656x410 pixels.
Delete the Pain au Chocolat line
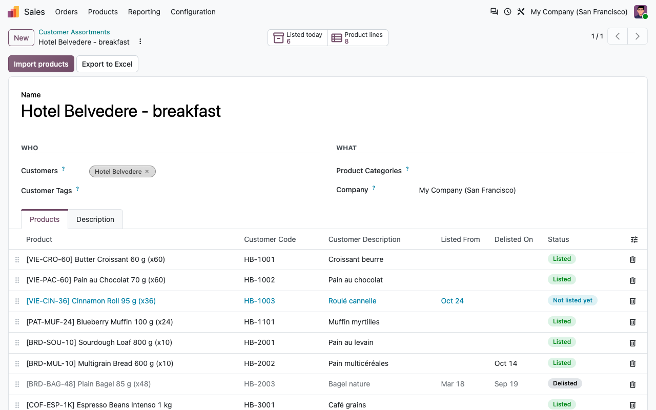pos(632,280)
